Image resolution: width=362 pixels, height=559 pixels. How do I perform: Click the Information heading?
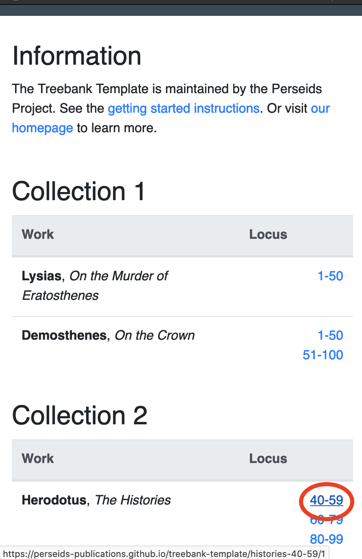[77, 56]
